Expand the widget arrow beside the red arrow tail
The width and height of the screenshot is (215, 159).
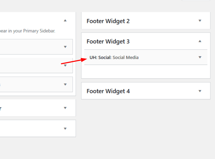(65, 65)
